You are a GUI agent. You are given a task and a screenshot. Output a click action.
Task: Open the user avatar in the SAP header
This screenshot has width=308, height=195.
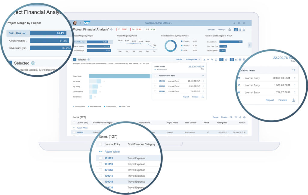(x=75, y=23)
